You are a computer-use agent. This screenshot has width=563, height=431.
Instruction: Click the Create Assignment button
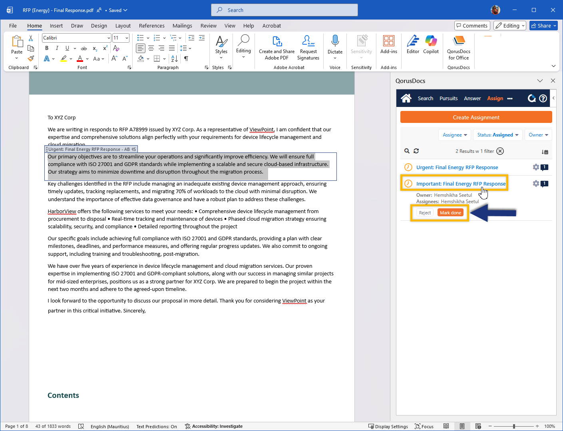(x=476, y=117)
